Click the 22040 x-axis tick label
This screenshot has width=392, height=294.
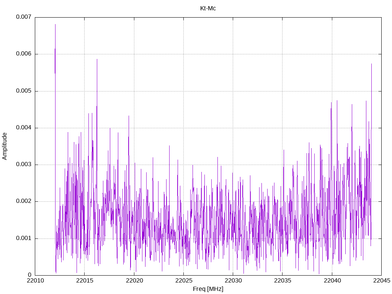tap(332, 281)
